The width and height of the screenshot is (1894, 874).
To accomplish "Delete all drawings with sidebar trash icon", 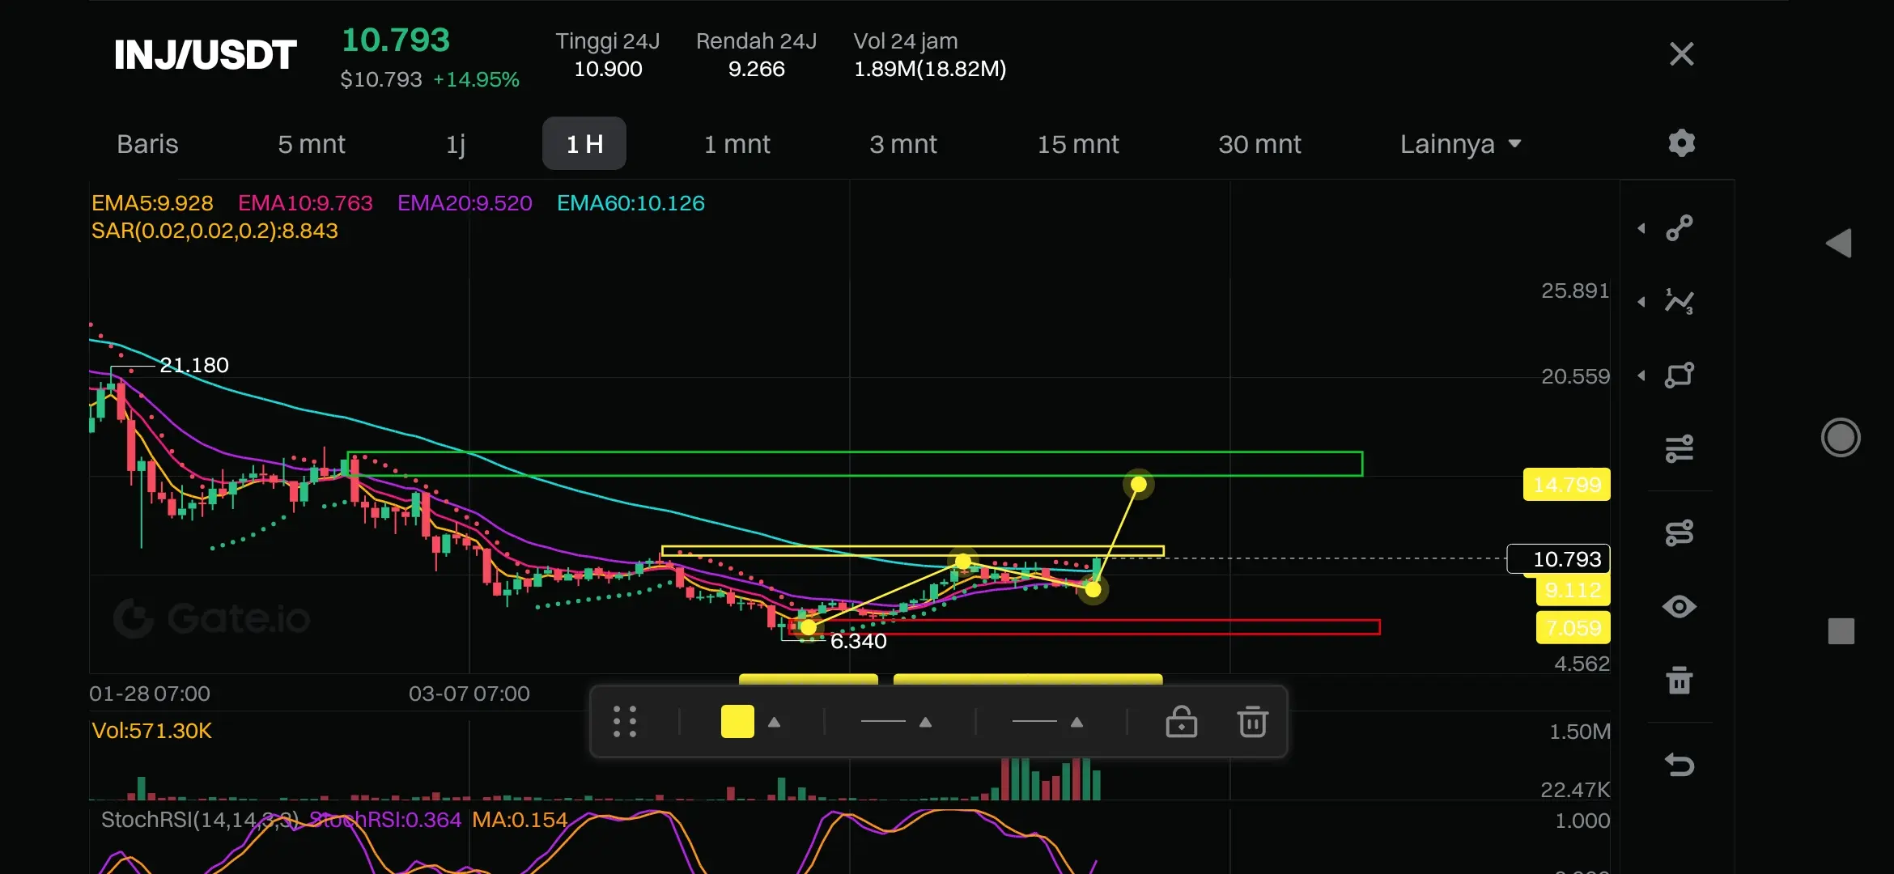I will 1680,680.
